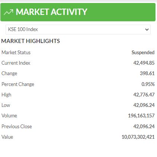Viewport: 157px width, 157px height.
Task: Click the Previous Close label
Action: point(17,126)
